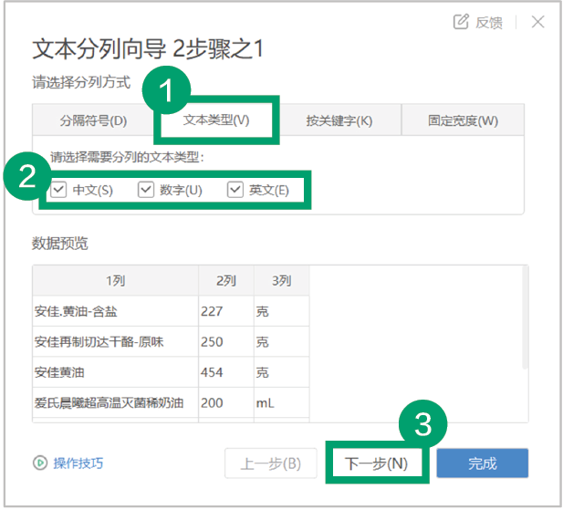Click the data preview vertical scrollbar

click(524, 319)
